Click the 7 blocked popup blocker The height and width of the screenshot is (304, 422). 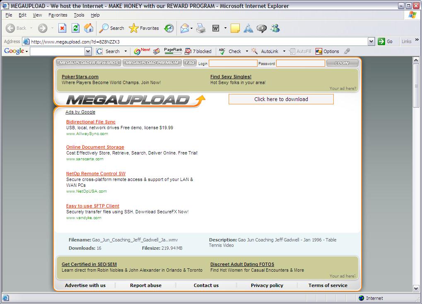click(198, 51)
